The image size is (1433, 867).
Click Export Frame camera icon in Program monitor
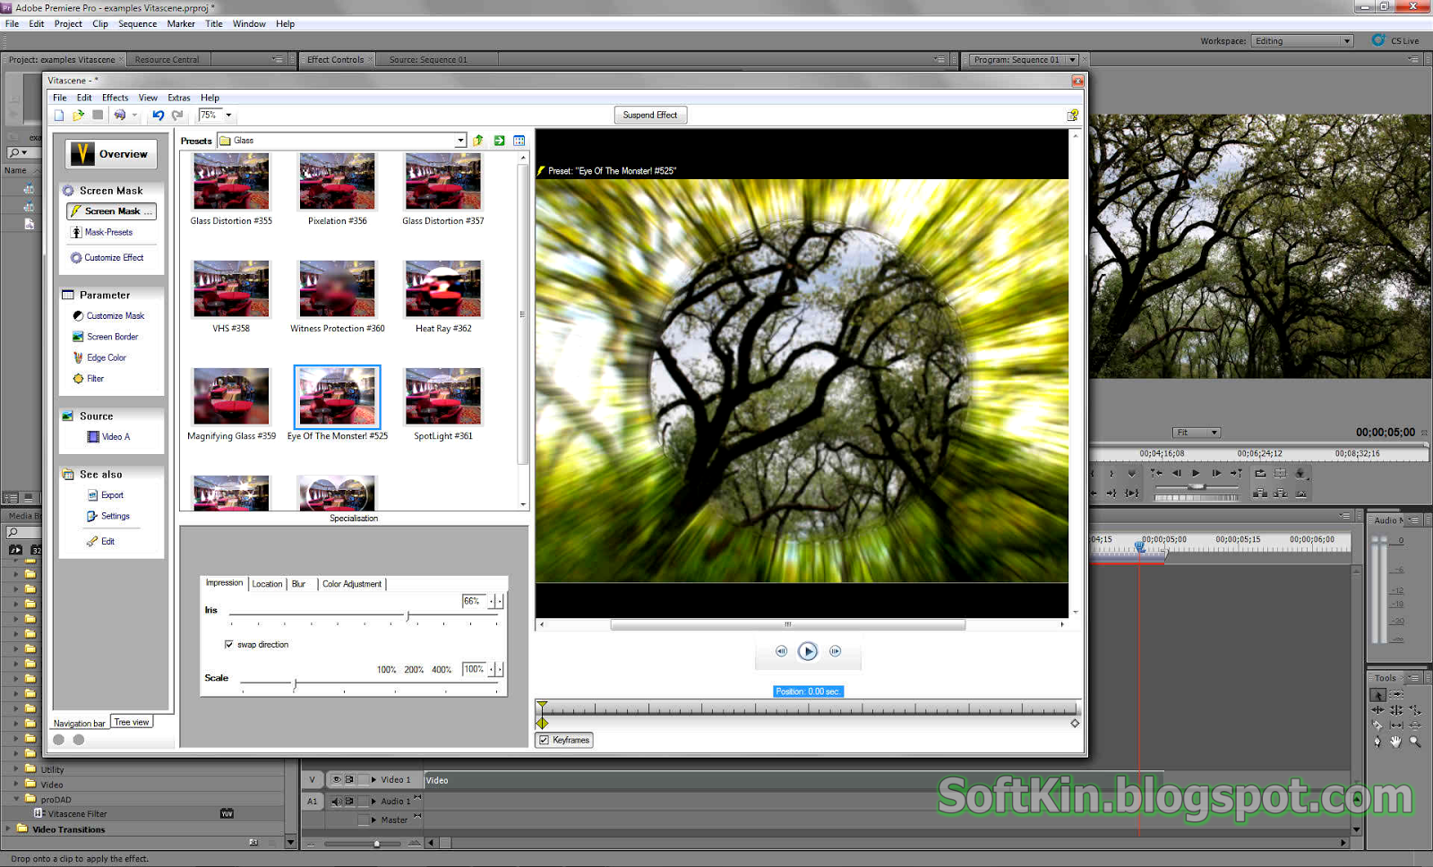[x=1300, y=493]
